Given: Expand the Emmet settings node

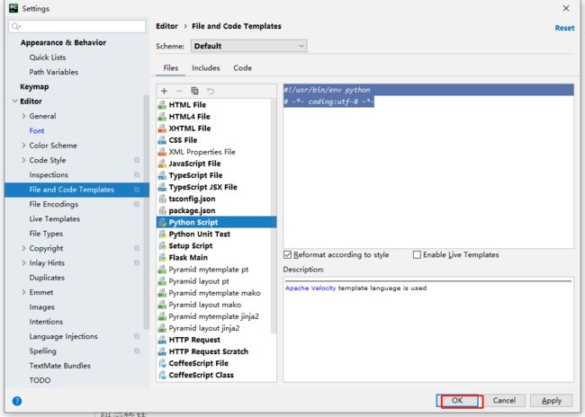Looking at the screenshot, I should click(24, 293).
